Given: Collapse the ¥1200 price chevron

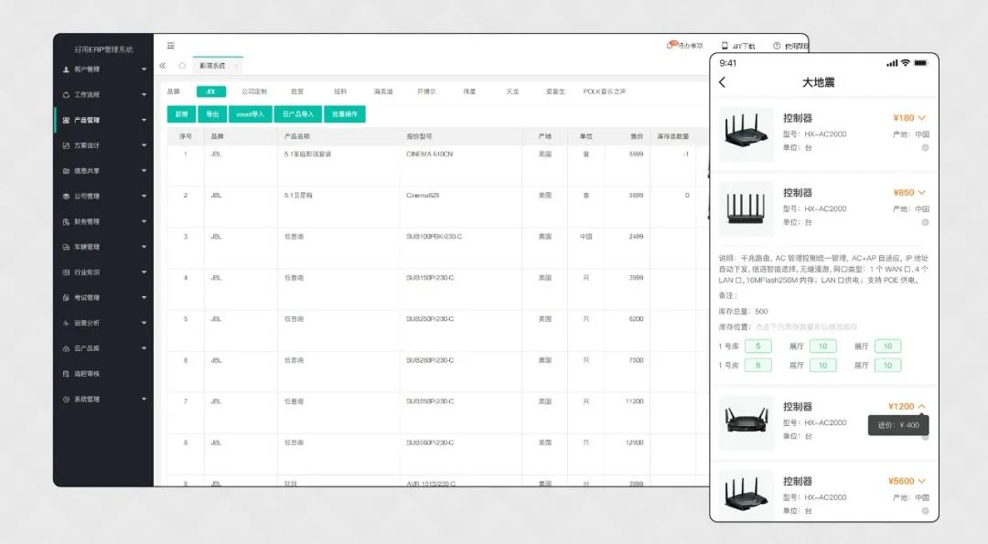Looking at the screenshot, I should tap(921, 407).
